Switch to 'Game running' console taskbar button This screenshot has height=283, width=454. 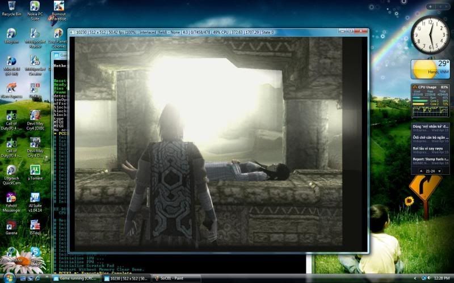[76, 278]
